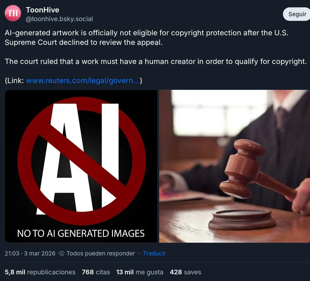Screen dimensions: 310x281
Task: Show the 13 mil me gusta list
Action: coord(140,272)
